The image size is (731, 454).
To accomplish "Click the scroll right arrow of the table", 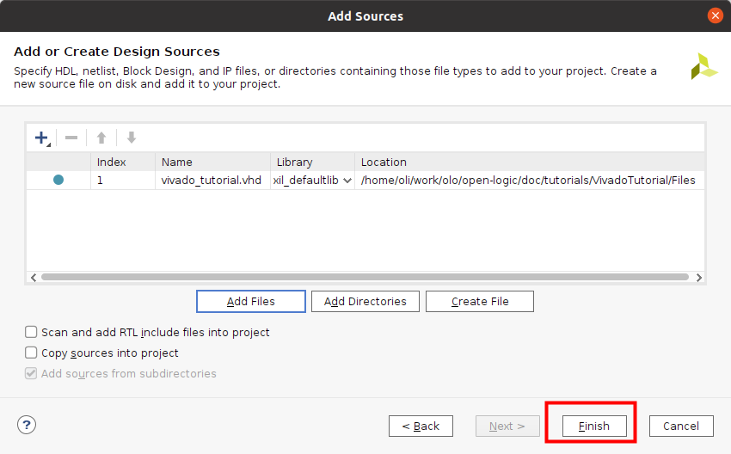I will pos(699,278).
